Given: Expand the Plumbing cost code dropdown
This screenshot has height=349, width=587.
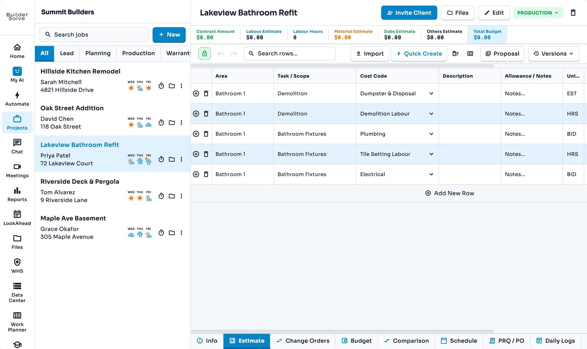Looking at the screenshot, I should pyautogui.click(x=431, y=134).
